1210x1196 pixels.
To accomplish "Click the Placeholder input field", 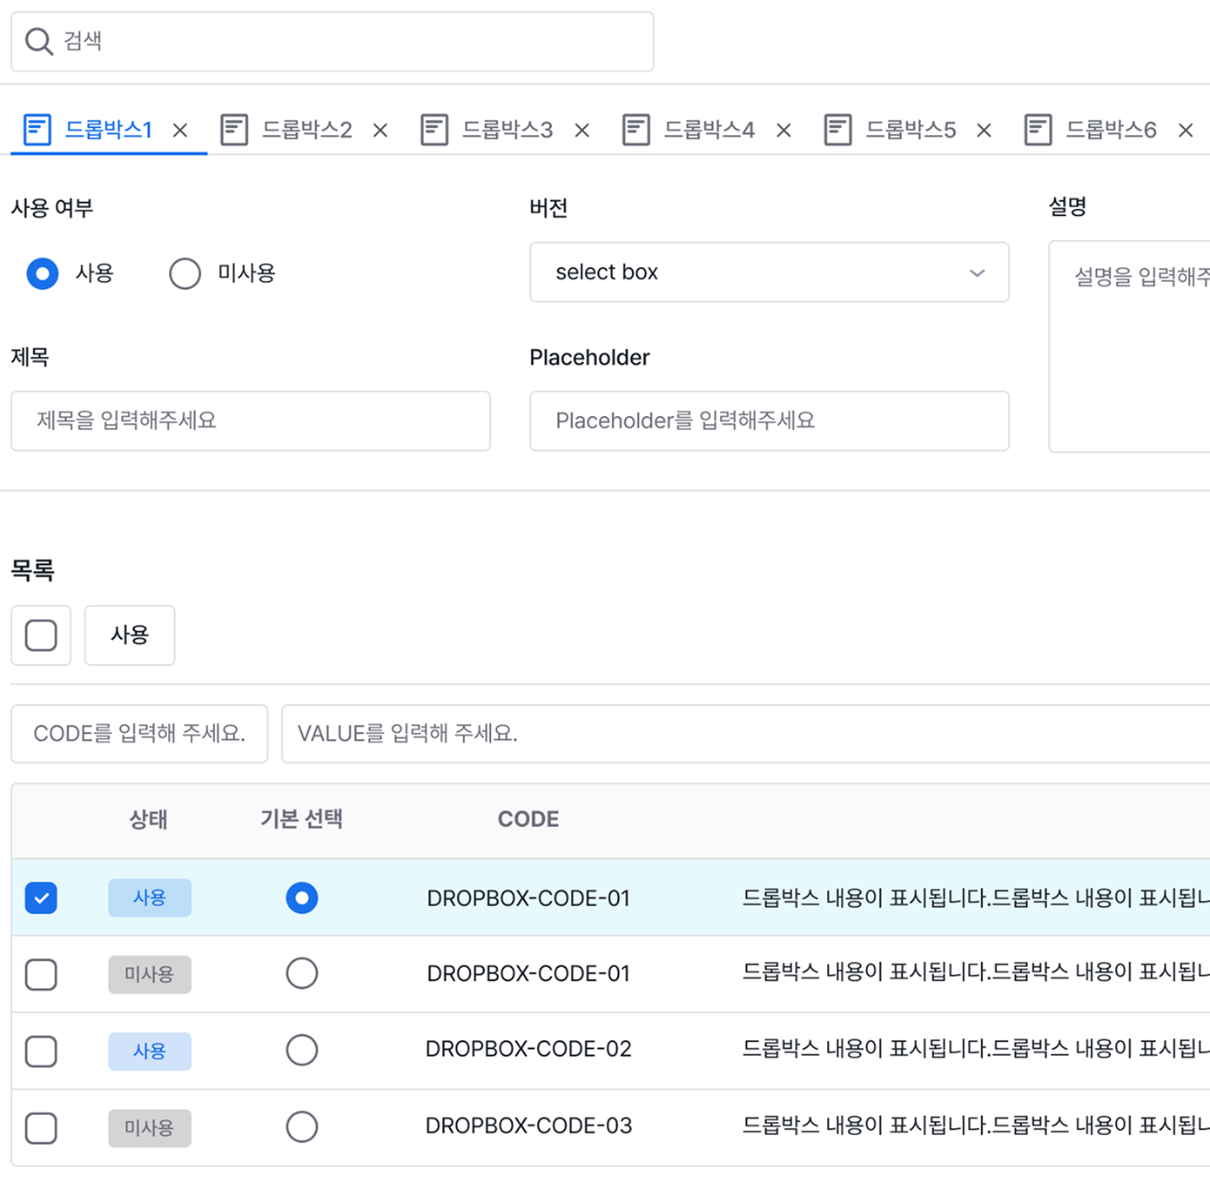I will click(x=770, y=421).
